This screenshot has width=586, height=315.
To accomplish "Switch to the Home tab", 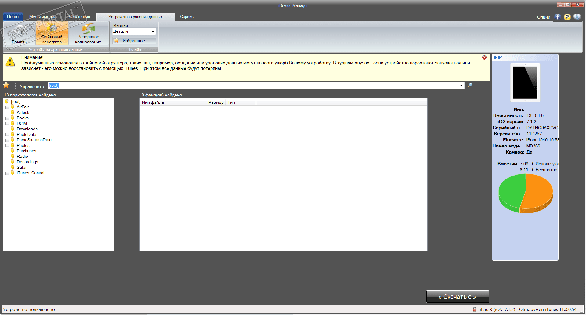I will [x=13, y=17].
